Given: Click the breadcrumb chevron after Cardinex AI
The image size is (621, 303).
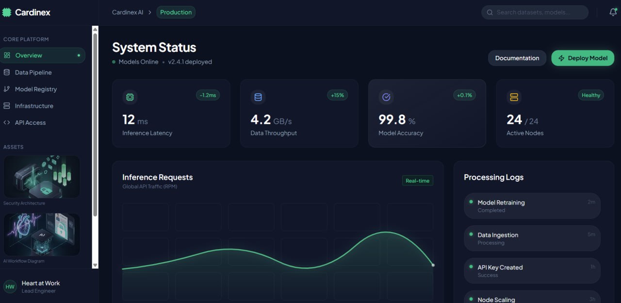Looking at the screenshot, I should tap(150, 13).
